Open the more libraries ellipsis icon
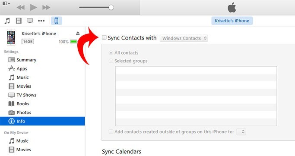295x156 pixels. 41,21
